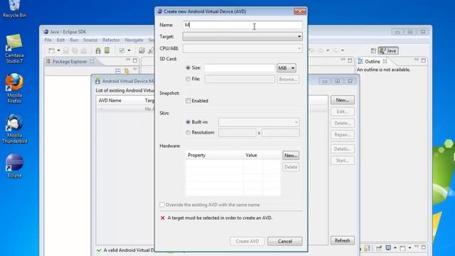Click Collapse All icon in Package Explorer
The height and width of the screenshot is (256, 455).
click(118, 70)
